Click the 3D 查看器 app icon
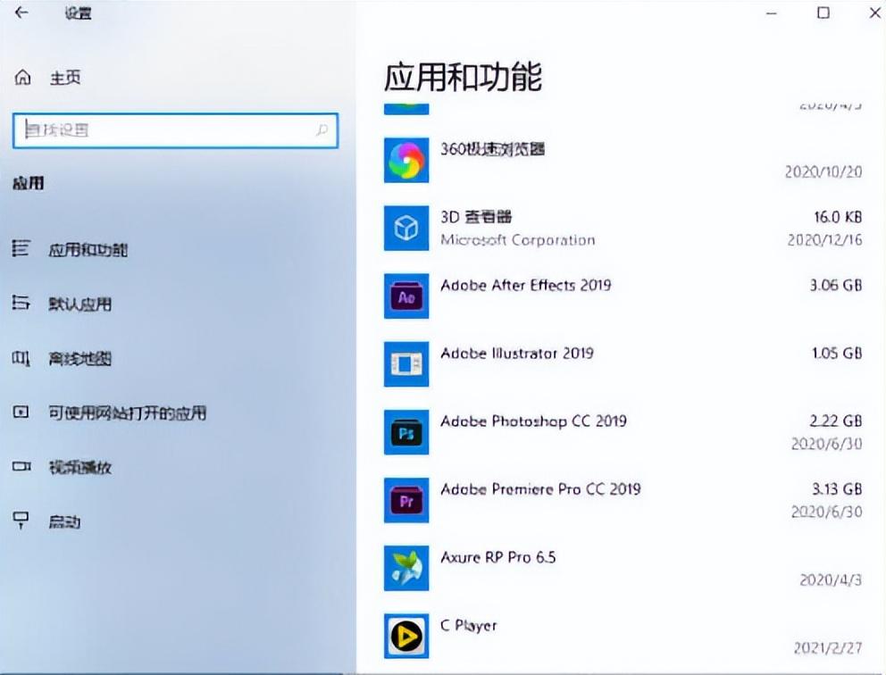Screen dimensions: 886x675 pos(406,229)
